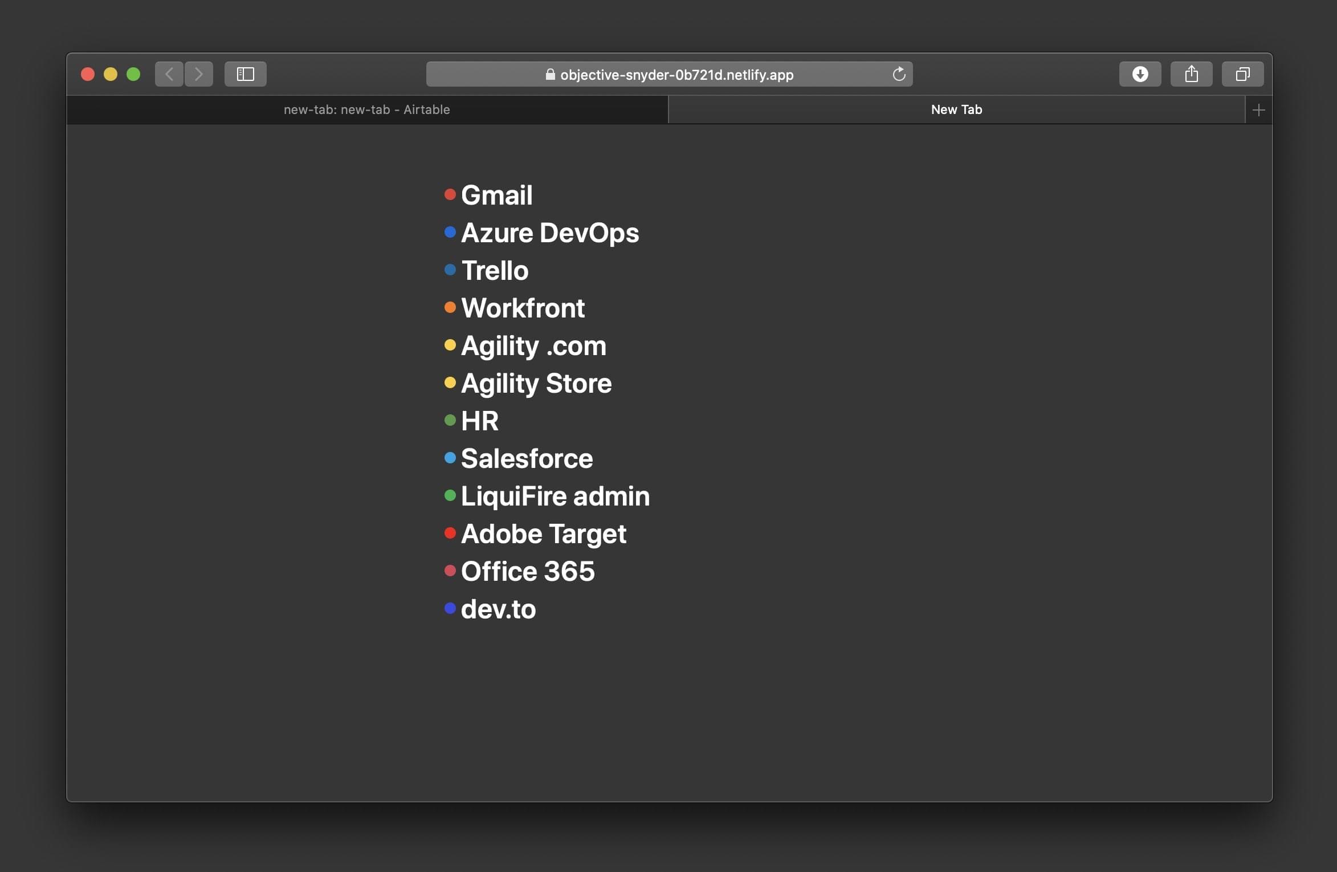Open the Gmail link

(496, 194)
